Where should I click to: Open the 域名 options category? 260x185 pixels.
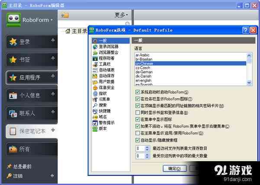pos(100,117)
